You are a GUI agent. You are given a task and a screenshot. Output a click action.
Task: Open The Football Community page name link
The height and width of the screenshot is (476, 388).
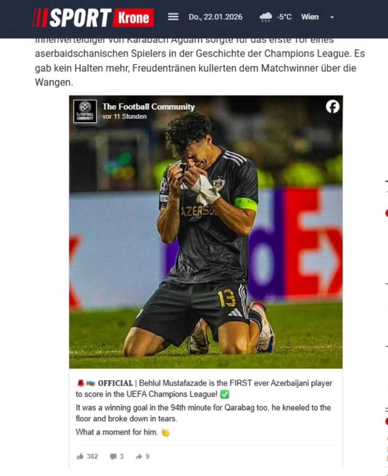pyautogui.click(x=148, y=107)
